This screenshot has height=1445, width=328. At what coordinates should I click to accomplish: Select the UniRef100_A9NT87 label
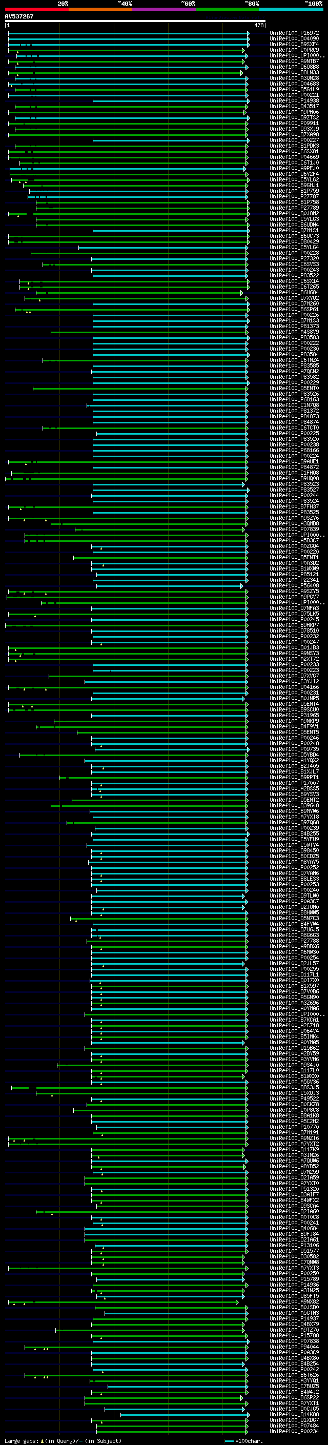[294, 61]
